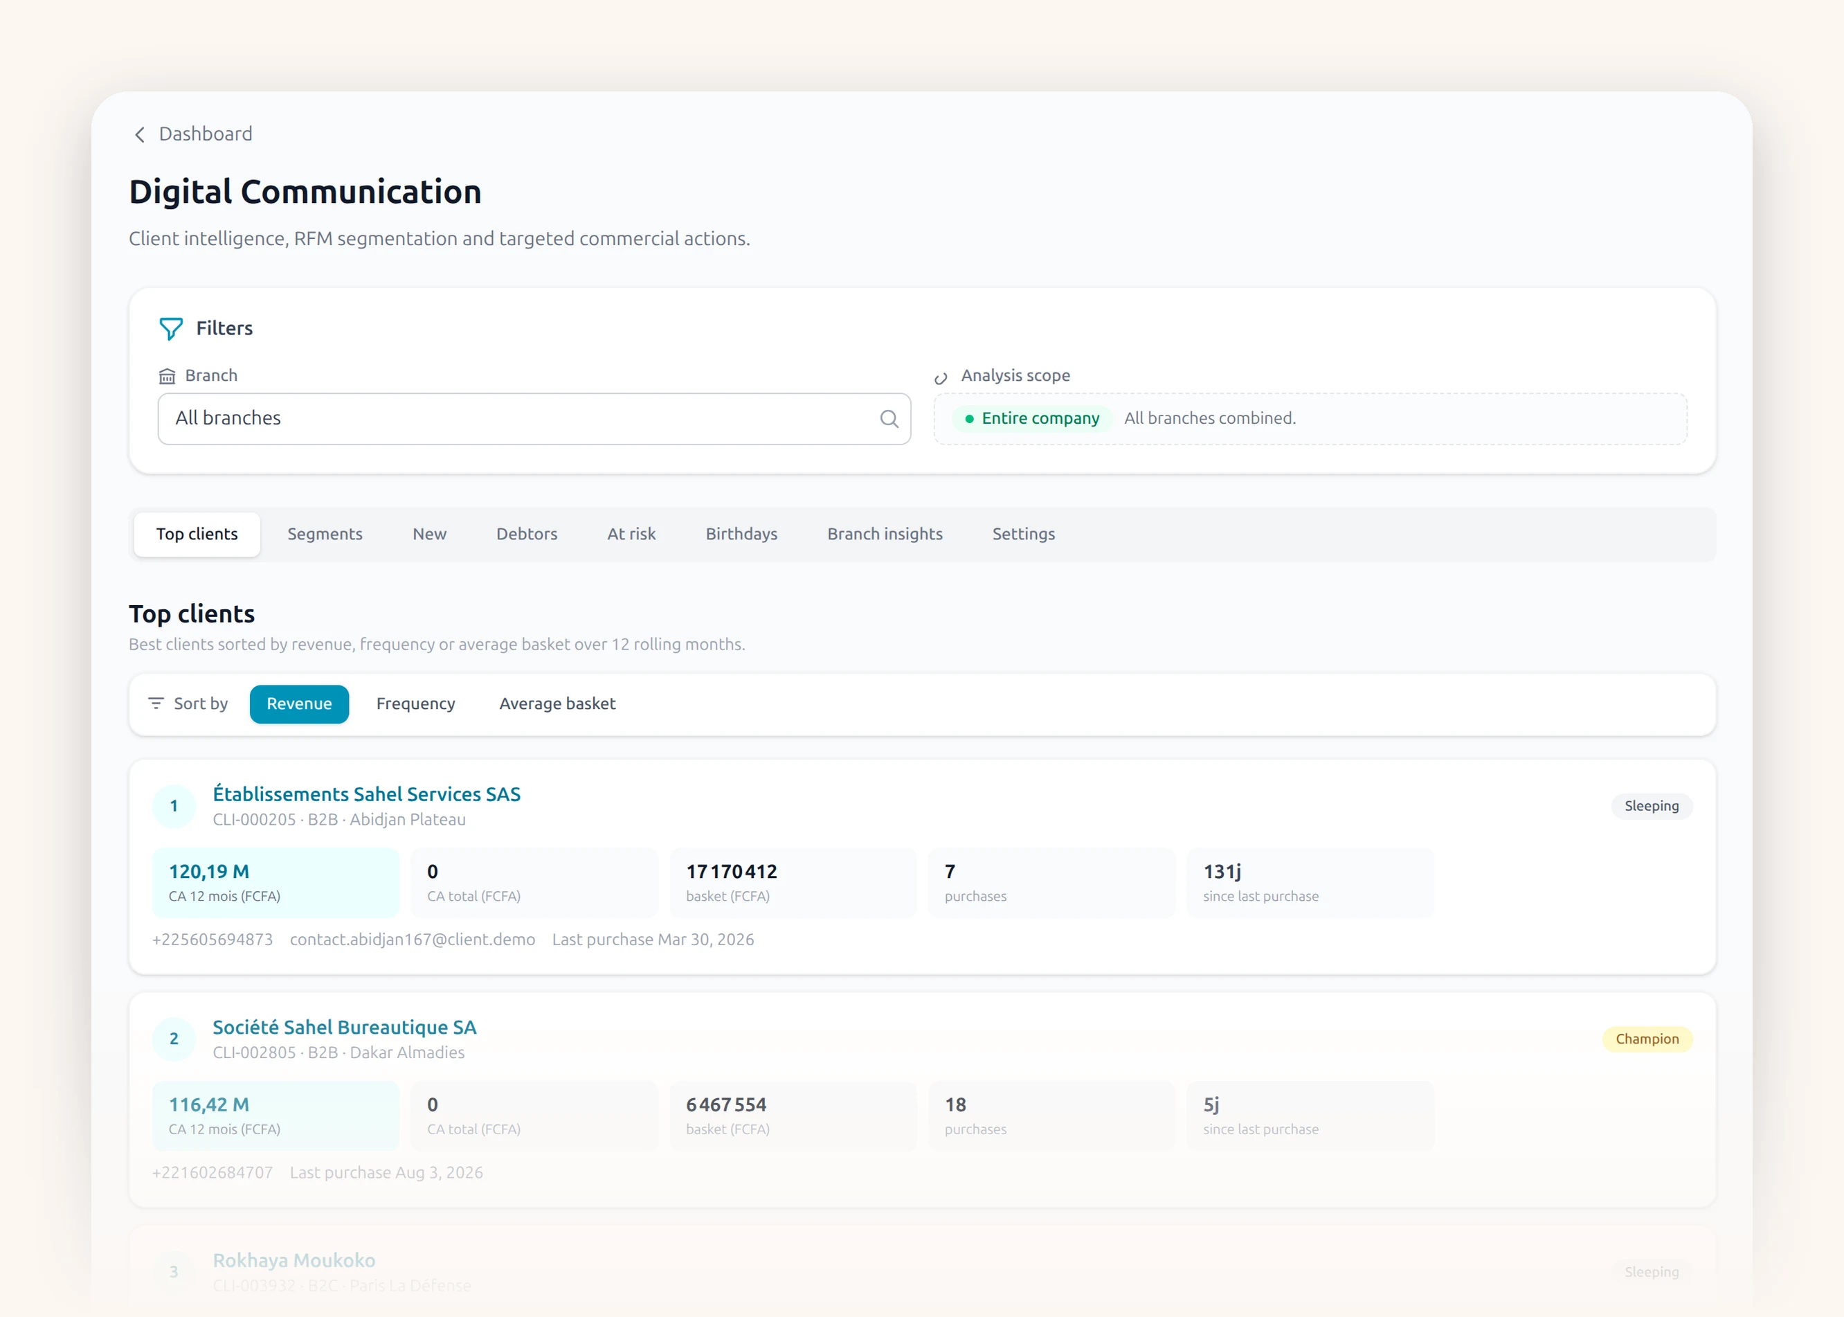The width and height of the screenshot is (1844, 1317).
Task: Open the Debtors tab
Action: (x=527, y=535)
